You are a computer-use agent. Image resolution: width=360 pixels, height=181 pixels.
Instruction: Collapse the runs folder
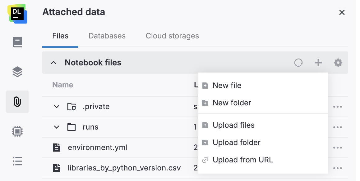click(57, 127)
